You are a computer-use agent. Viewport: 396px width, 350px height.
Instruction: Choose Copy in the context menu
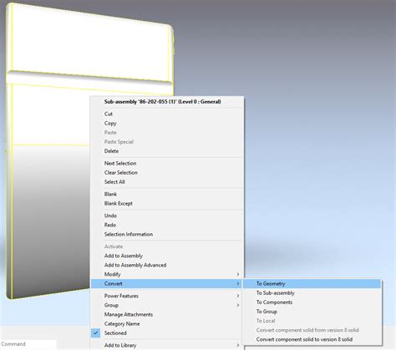(167, 123)
